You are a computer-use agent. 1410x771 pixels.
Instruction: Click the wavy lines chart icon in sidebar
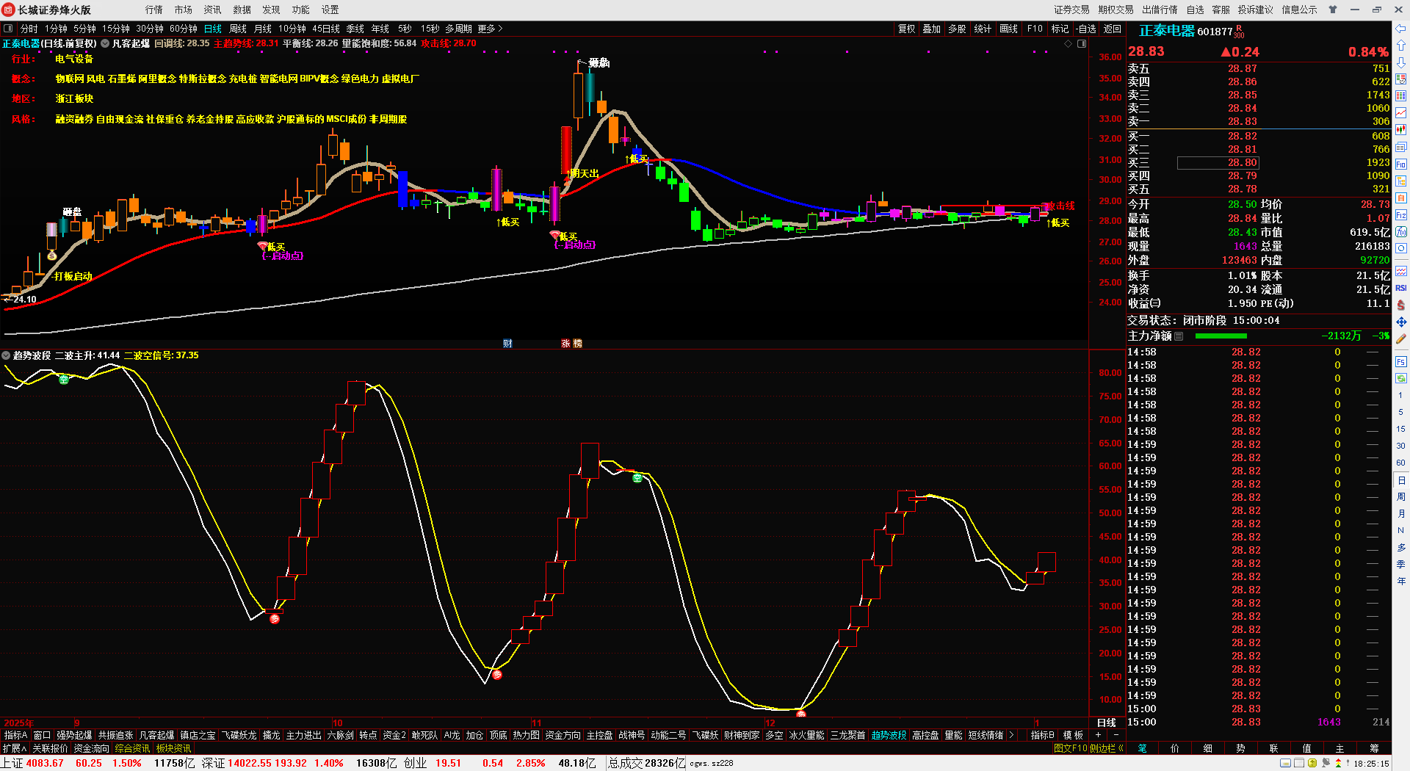pos(1401,271)
